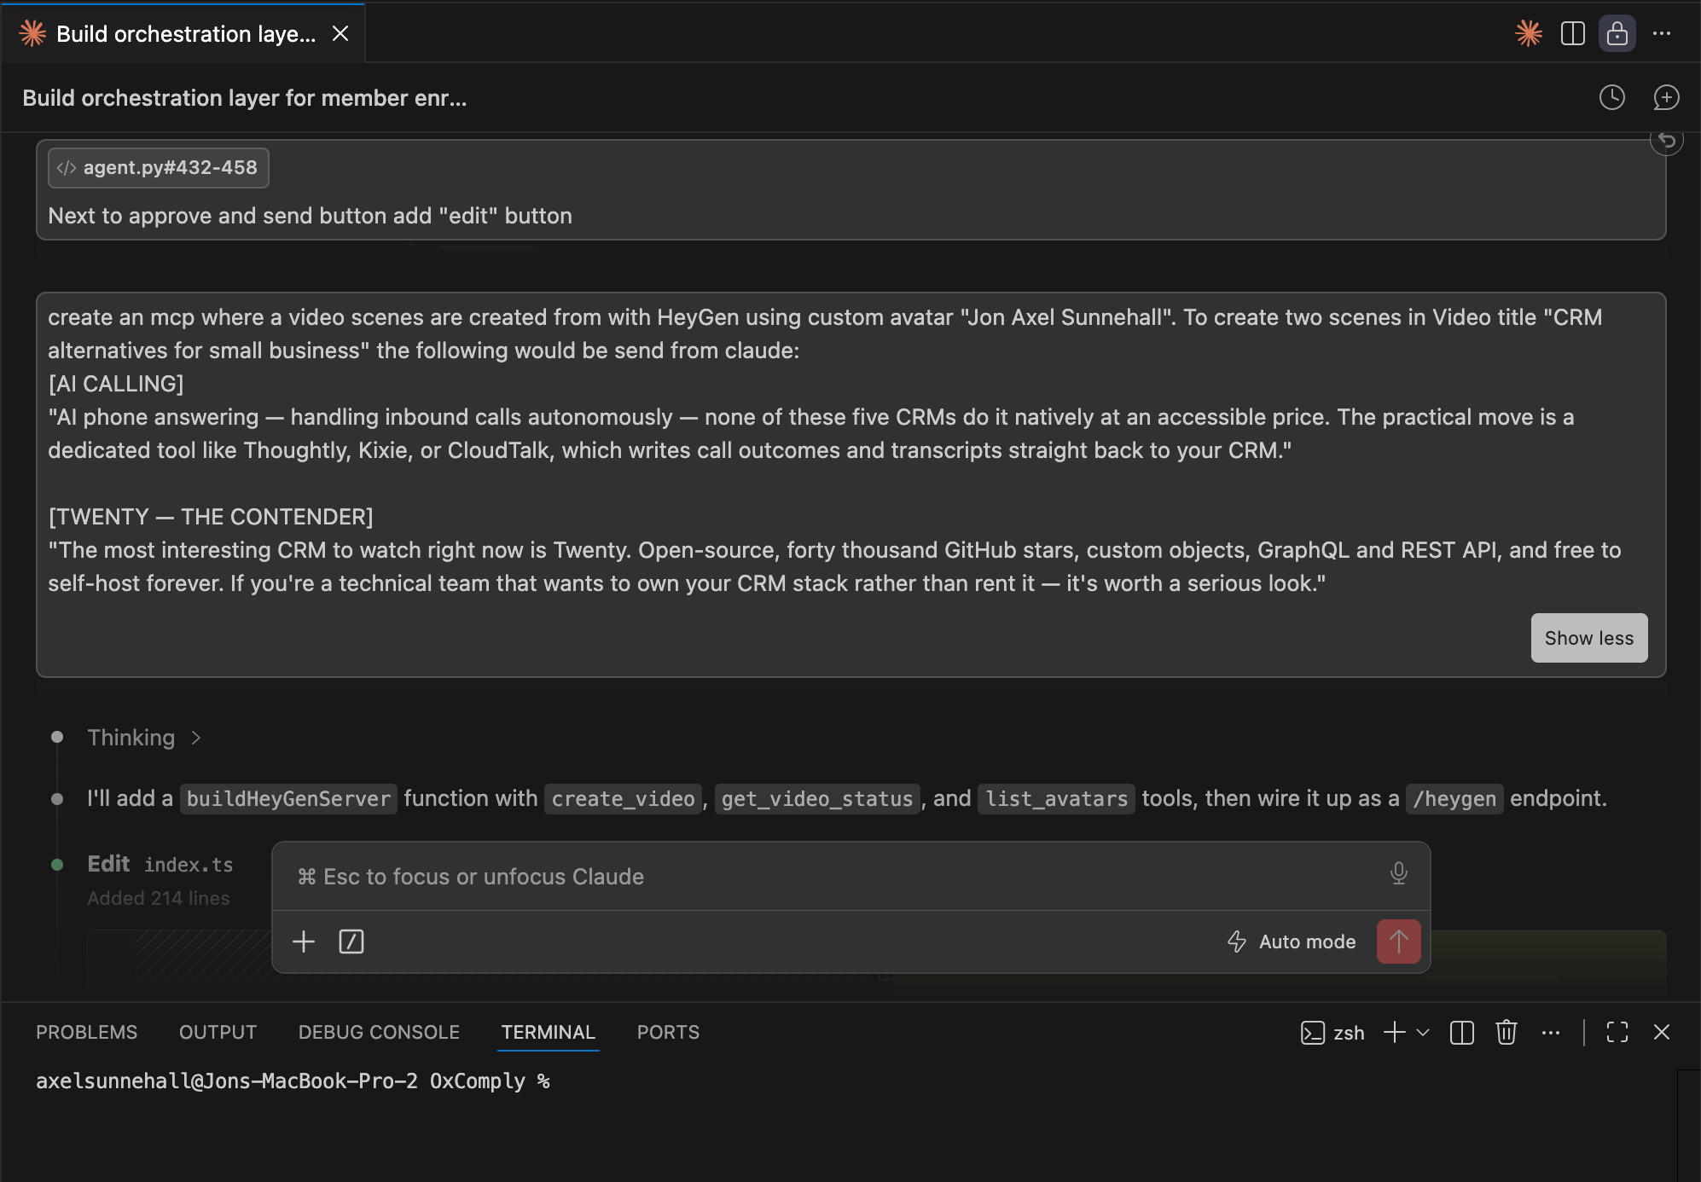
Task: Open the terminal launch profile dropdown chevron
Action: pyautogui.click(x=1423, y=1033)
